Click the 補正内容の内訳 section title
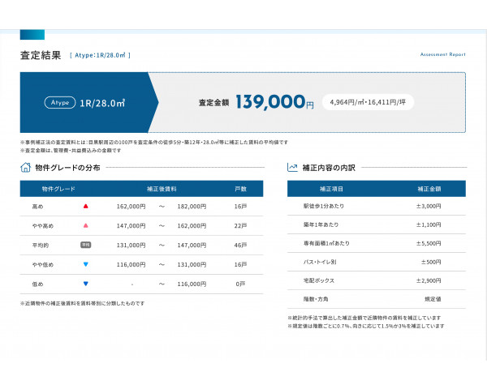The image size is (487, 389). click(x=329, y=168)
